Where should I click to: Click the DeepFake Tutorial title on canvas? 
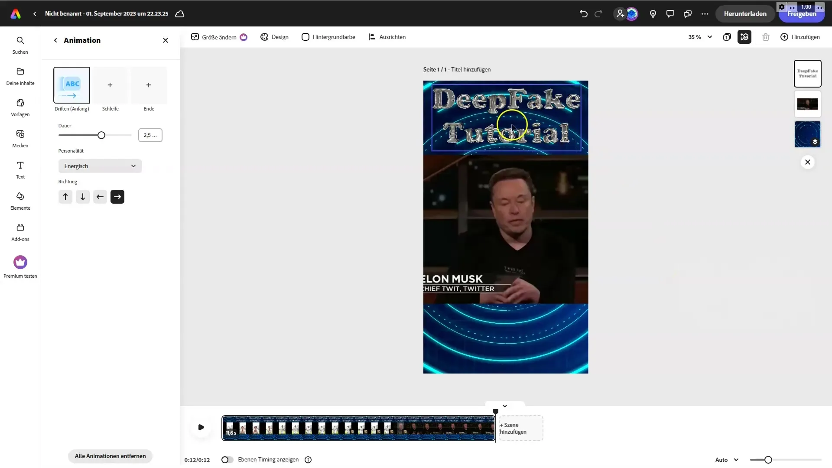pyautogui.click(x=506, y=117)
